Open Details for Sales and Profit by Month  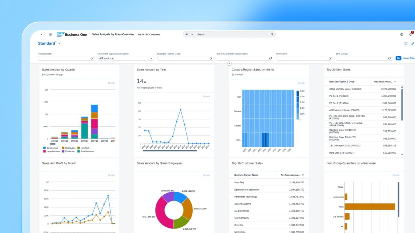coord(111,175)
